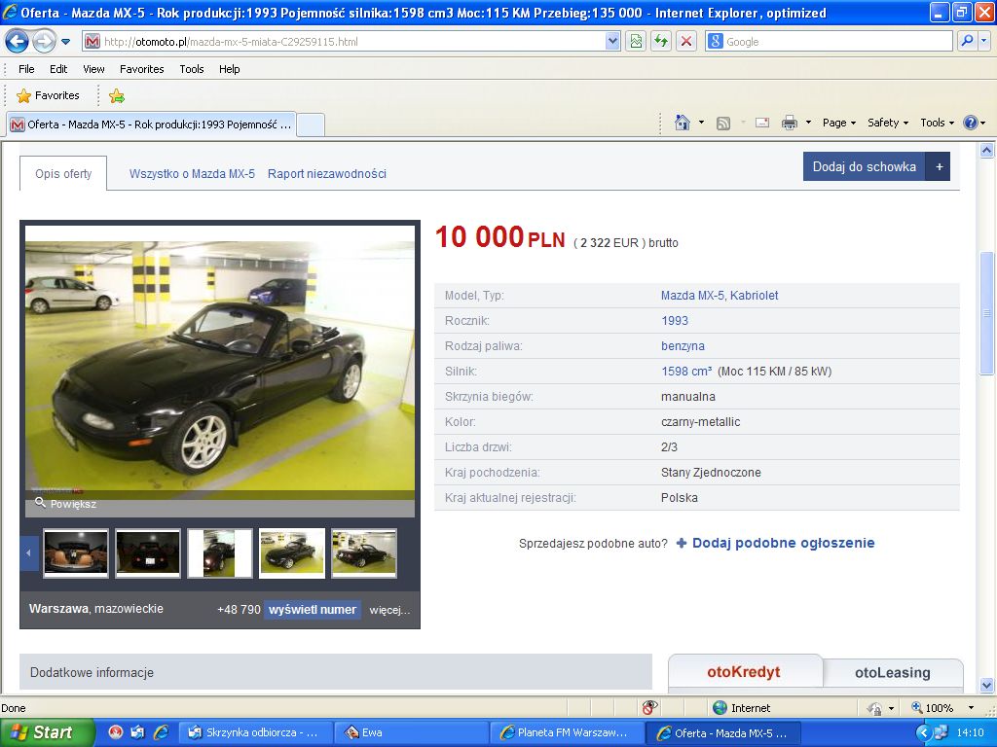Click Mazda MX-5, Kabriolet link
The width and height of the screenshot is (997, 747).
pos(720,296)
